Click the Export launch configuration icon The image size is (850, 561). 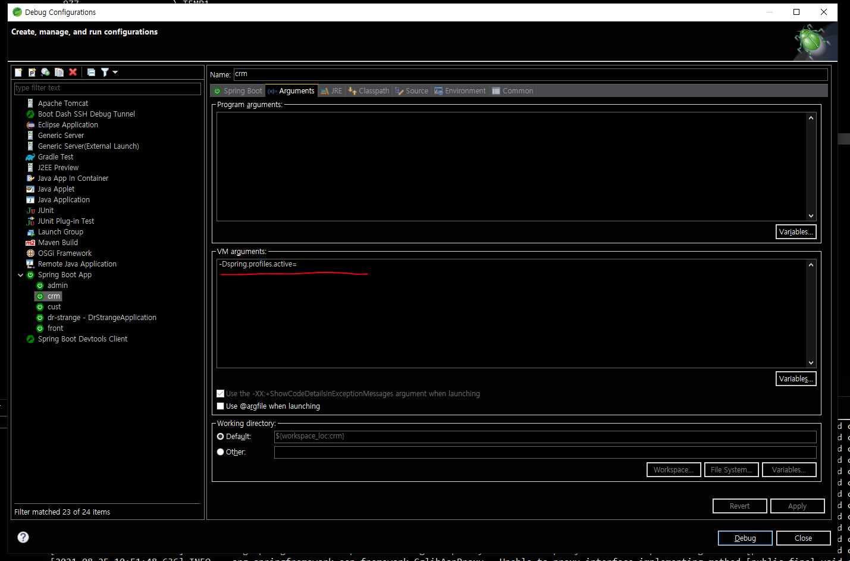[x=45, y=72]
